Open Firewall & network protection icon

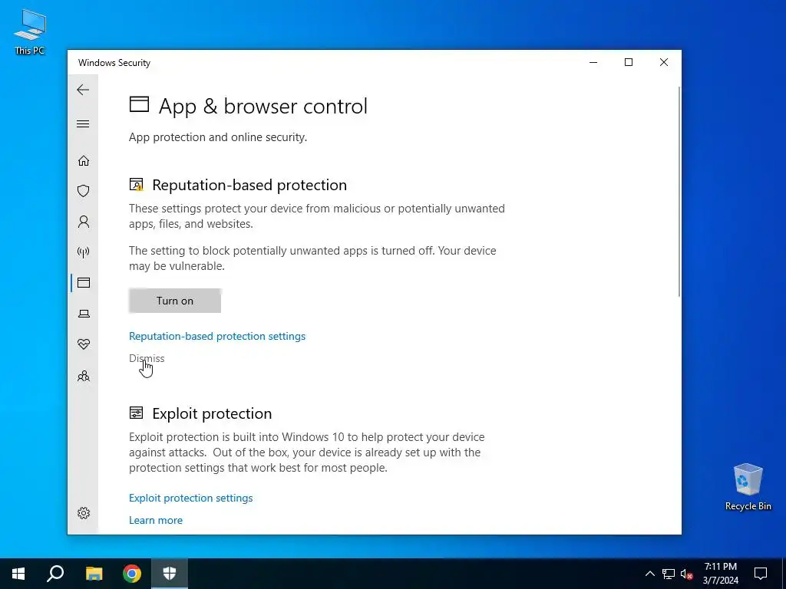(x=83, y=252)
